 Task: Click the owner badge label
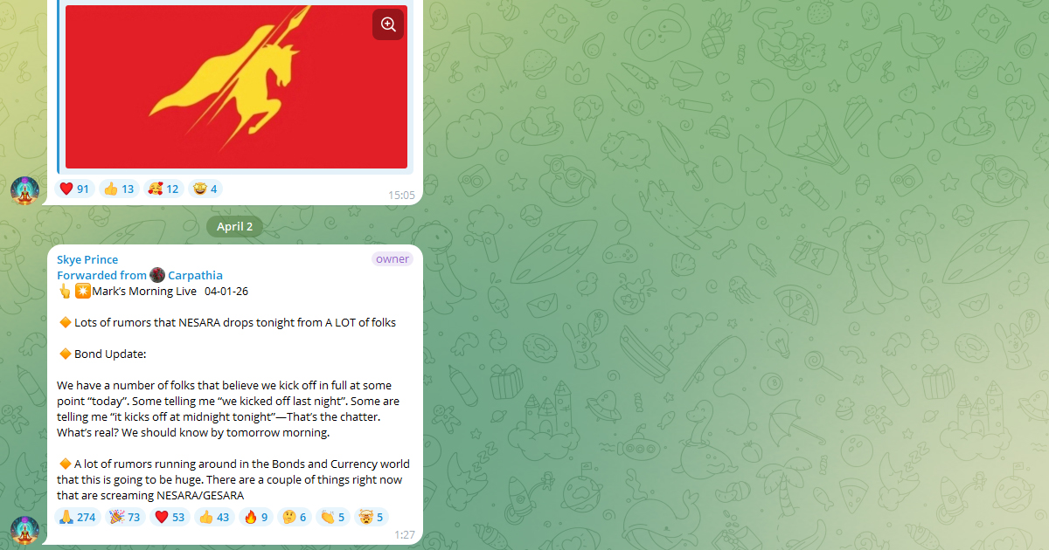[393, 259]
